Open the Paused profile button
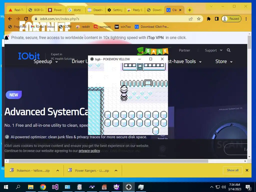The width and height of the screenshot is (256, 192). tap(231, 19)
